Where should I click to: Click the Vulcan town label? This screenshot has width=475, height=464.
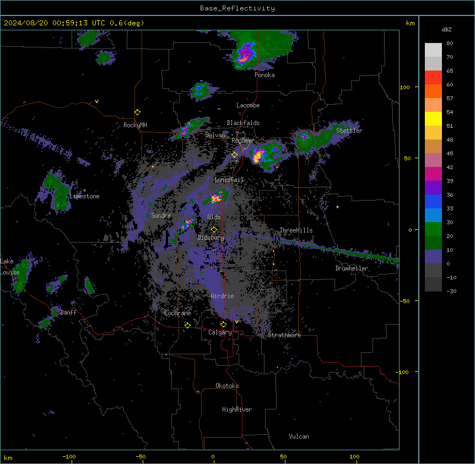click(x=299, y=436)
